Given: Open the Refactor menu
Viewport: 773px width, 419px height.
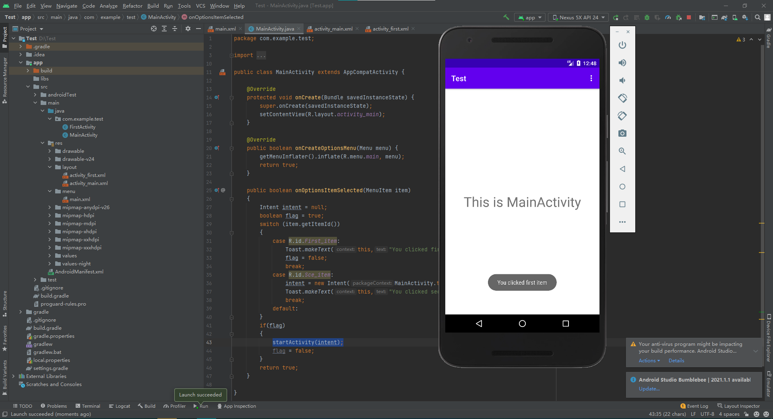Looking at the screenshot, I should (132, 6).
